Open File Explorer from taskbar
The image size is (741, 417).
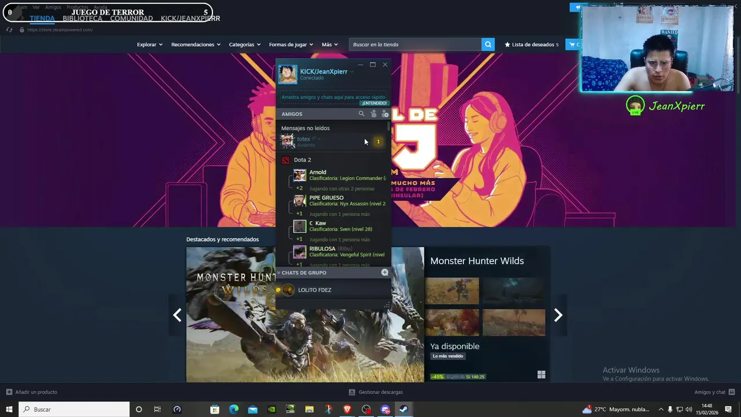309,409
